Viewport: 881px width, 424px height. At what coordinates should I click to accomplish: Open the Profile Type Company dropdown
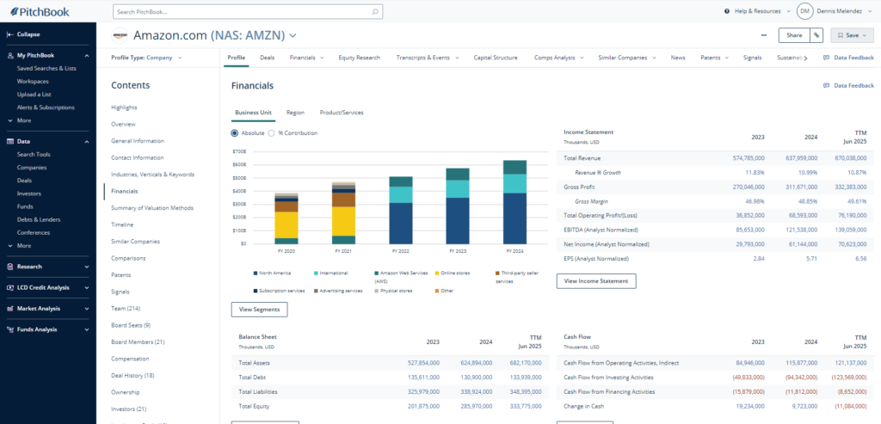click(147, 58)
